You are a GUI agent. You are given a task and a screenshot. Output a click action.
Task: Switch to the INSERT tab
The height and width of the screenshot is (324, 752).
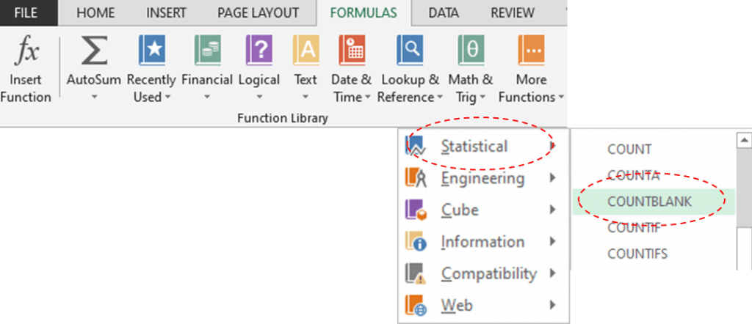[165, 13]
